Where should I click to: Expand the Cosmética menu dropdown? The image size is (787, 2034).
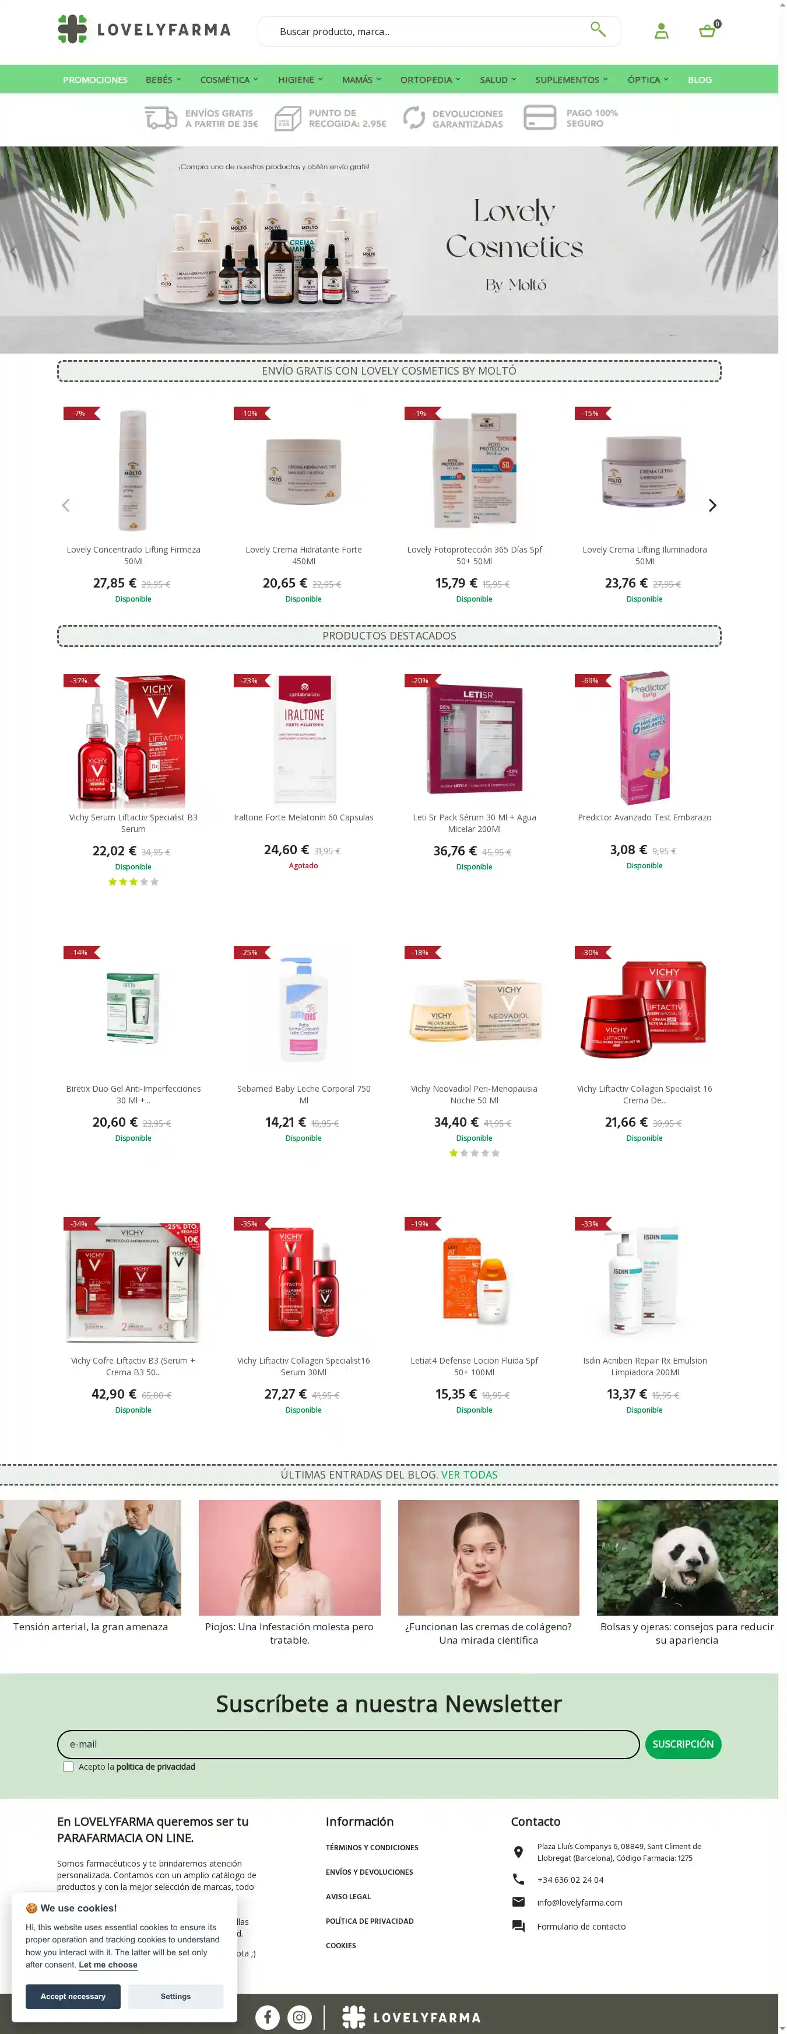coord(229,80)
